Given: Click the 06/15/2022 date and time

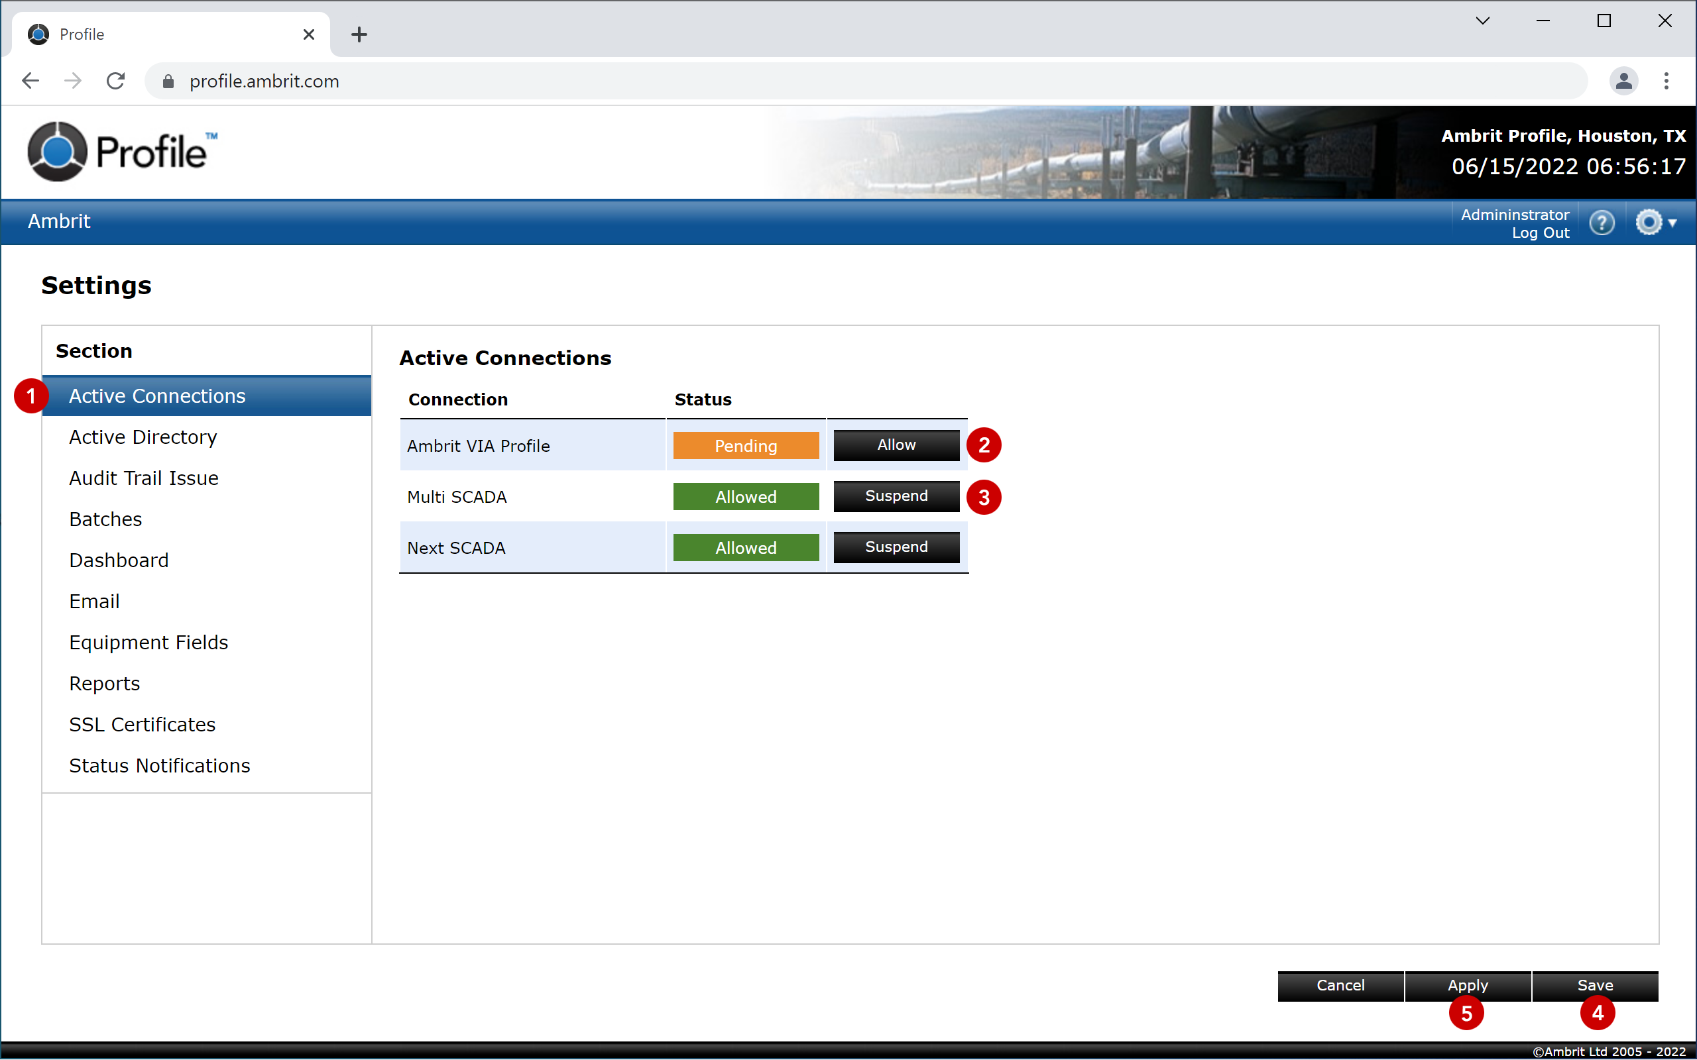Looking at the screenshot, I should 1568,167.
